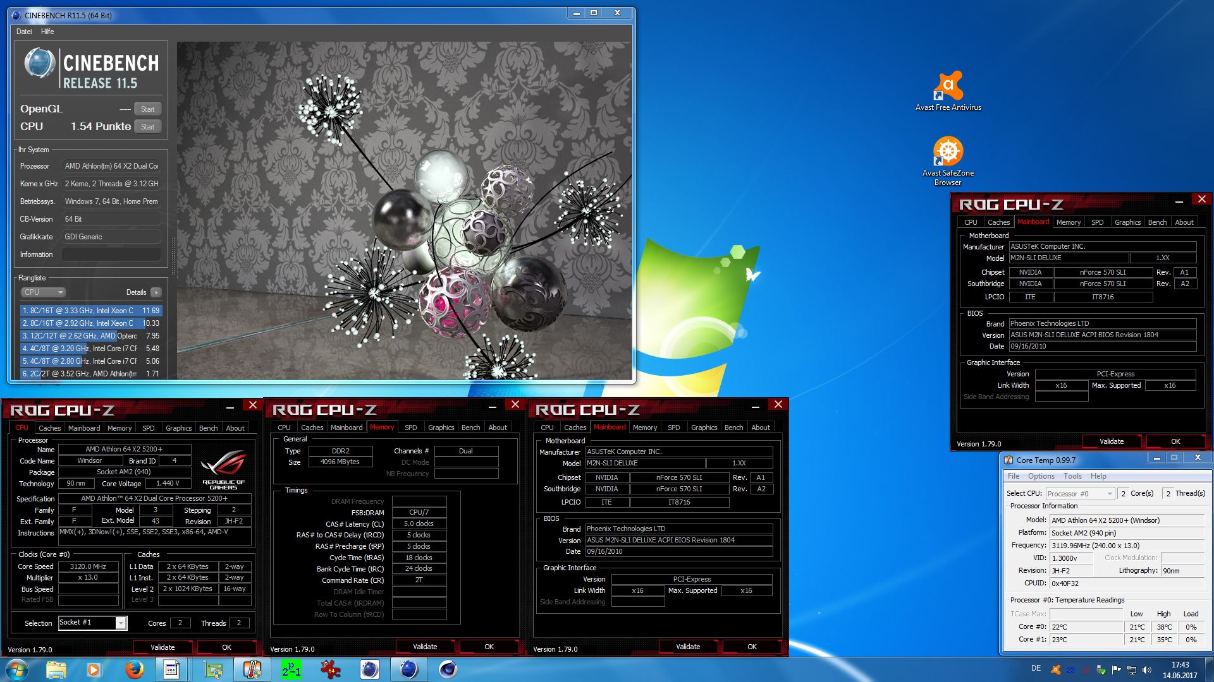Screen dimensions: 1214x682
Task: Open the Tools menu in Core Temp
Action: 1072,476
